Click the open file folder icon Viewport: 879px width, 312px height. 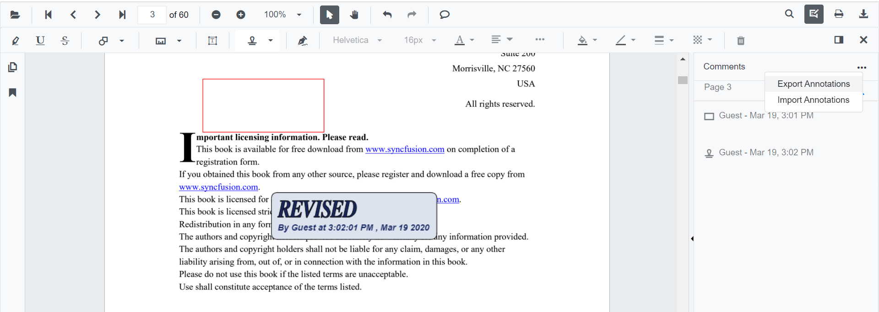click(x=15, y=15)
